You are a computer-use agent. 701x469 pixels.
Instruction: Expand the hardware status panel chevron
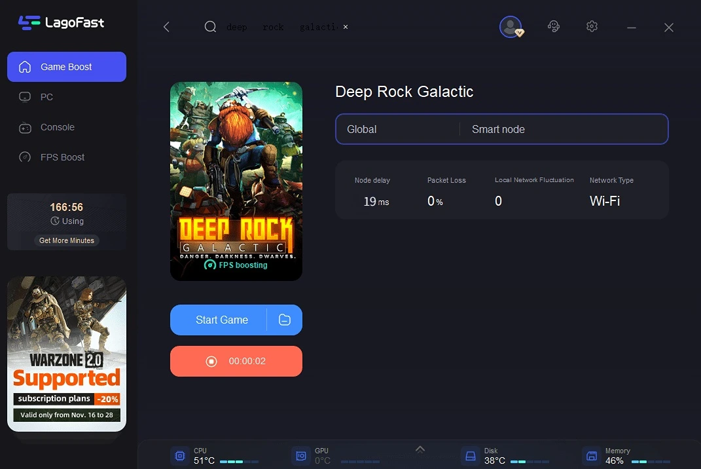[x=420, y=449]
